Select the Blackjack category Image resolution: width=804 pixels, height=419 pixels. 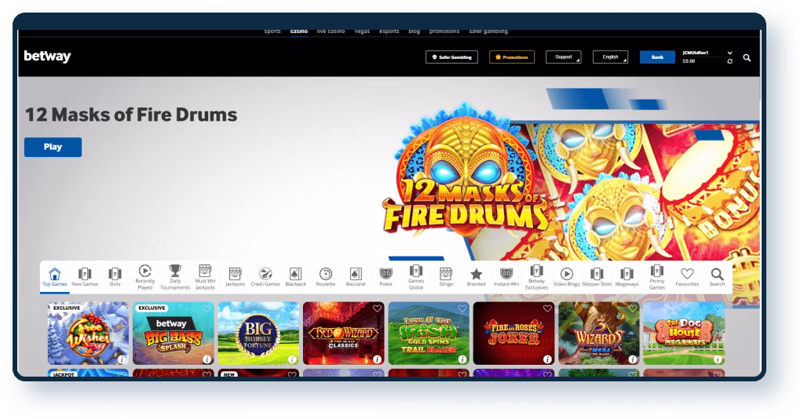click(295, 277)
